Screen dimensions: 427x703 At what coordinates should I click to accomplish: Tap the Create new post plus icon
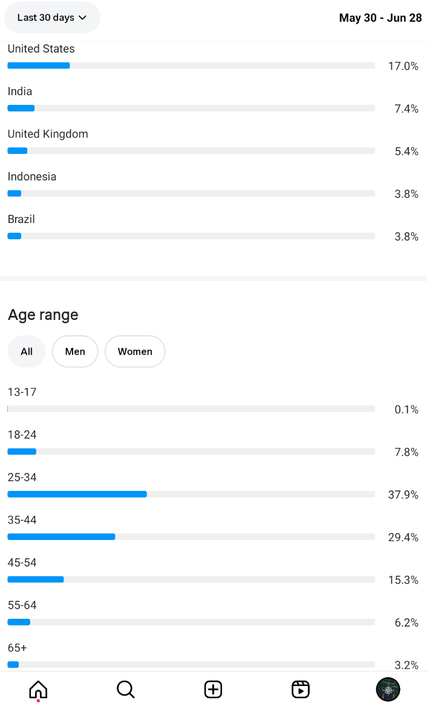click(x=213, y=690)
